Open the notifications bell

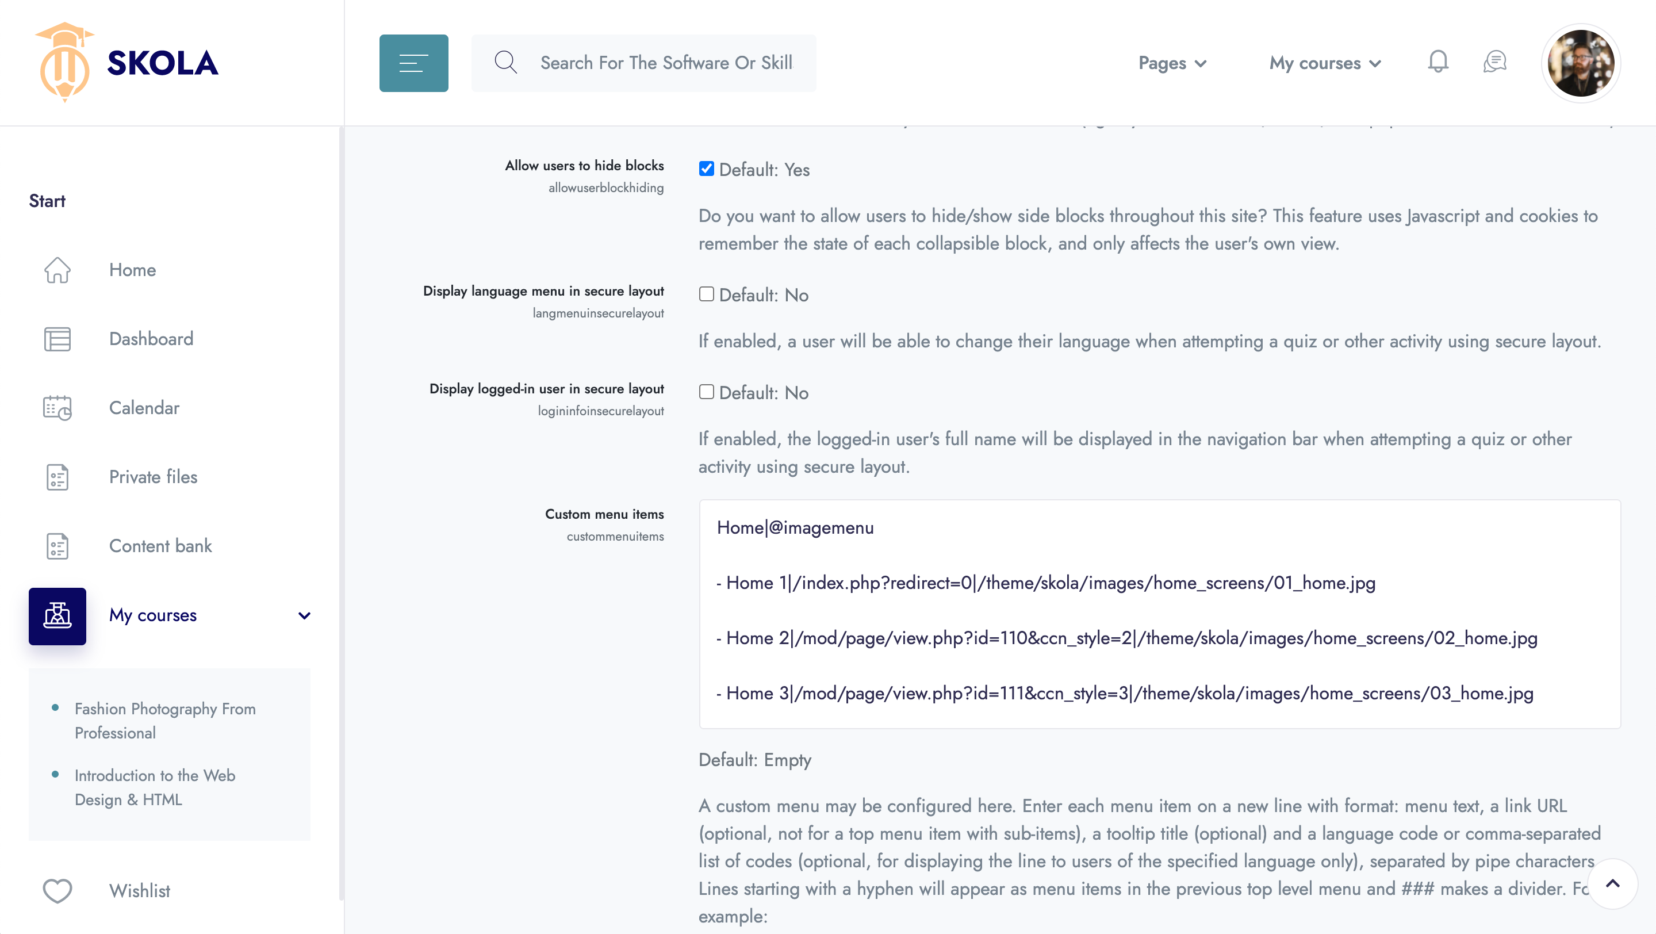click(x=1438, y=62)
